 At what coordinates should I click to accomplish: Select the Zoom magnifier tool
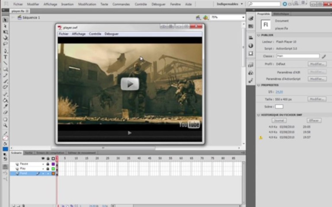tap(5, 125)
